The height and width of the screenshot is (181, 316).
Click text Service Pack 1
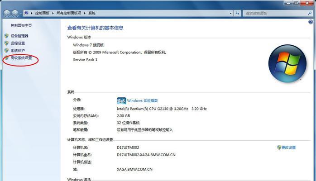(85, 60)
